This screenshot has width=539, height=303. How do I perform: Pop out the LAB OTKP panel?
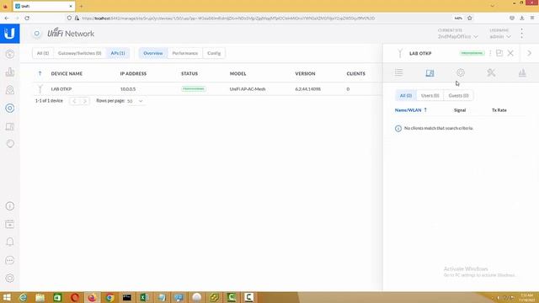pyautogui.click(x=499, y=53)
